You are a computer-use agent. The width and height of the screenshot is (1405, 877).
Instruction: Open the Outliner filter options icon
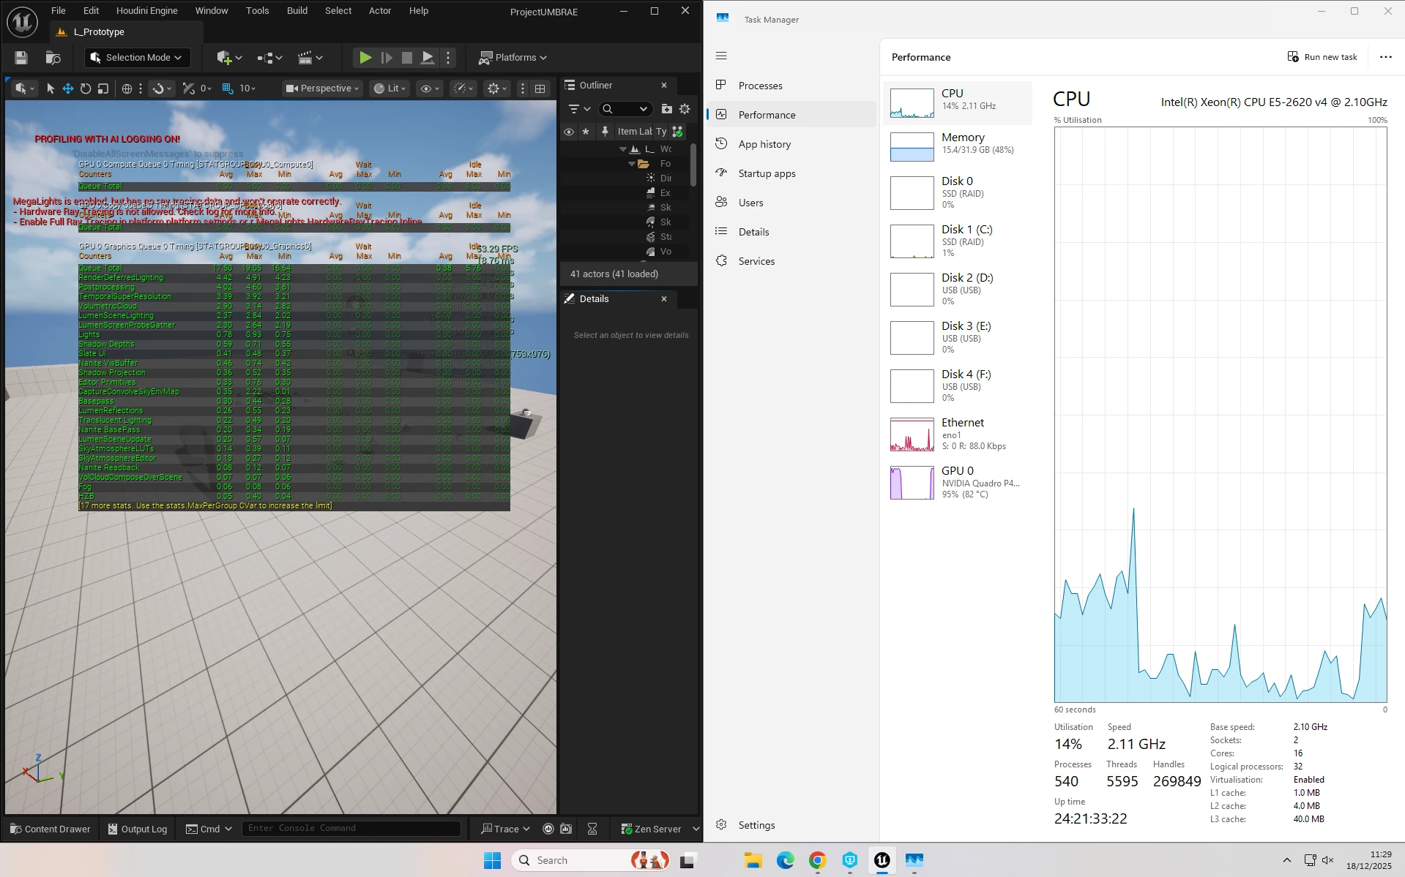click(x=579, y=109)
